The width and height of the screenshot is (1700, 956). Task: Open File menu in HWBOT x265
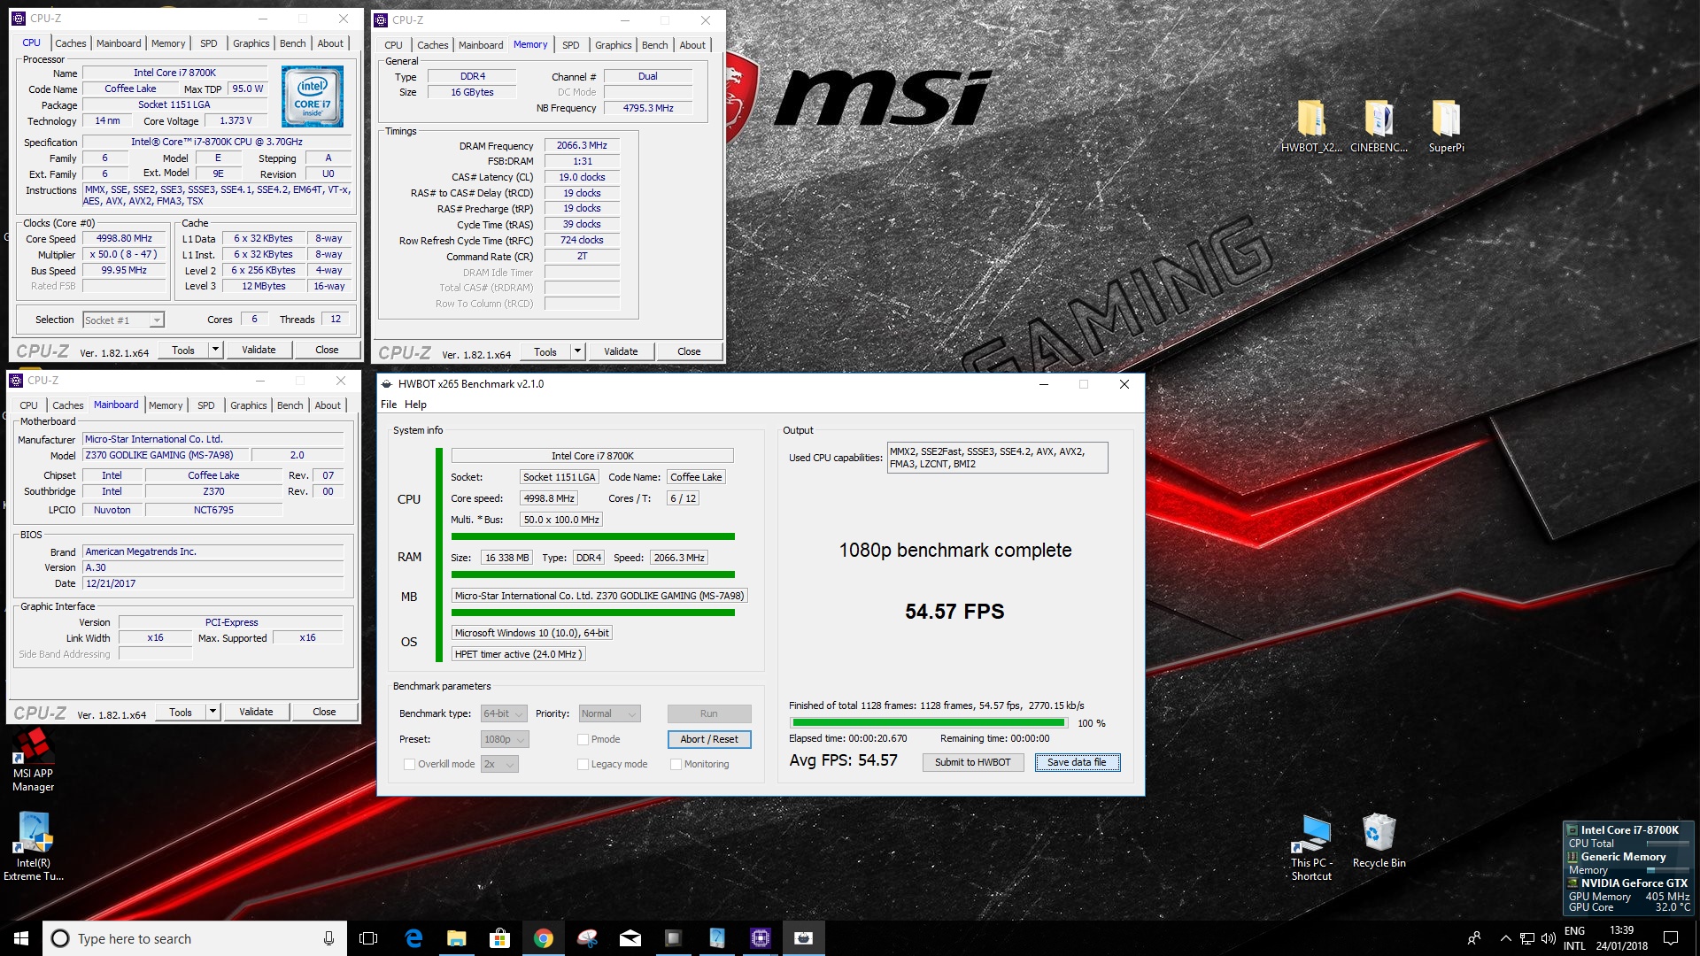[x=389, y=405]
